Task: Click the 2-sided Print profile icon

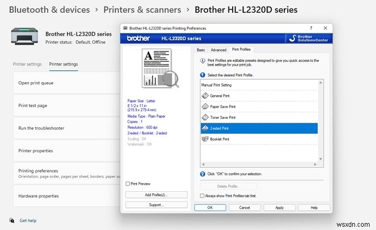Action: pos(205,128)
